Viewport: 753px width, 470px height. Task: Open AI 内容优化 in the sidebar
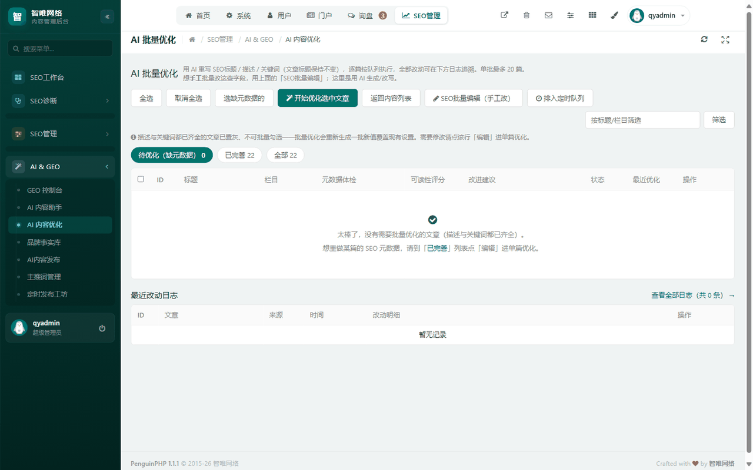point(60,224)
